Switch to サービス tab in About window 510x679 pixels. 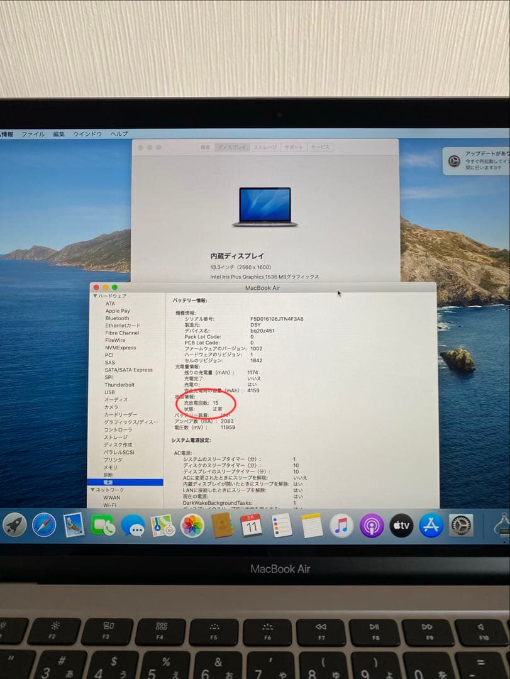[320, 147]
